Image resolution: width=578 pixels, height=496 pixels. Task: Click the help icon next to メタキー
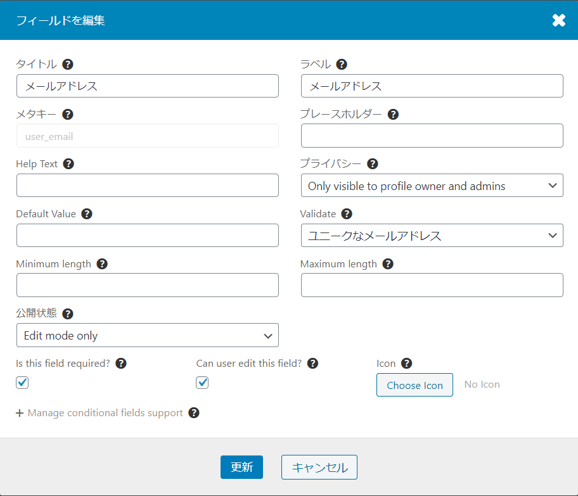coord(67,114)
